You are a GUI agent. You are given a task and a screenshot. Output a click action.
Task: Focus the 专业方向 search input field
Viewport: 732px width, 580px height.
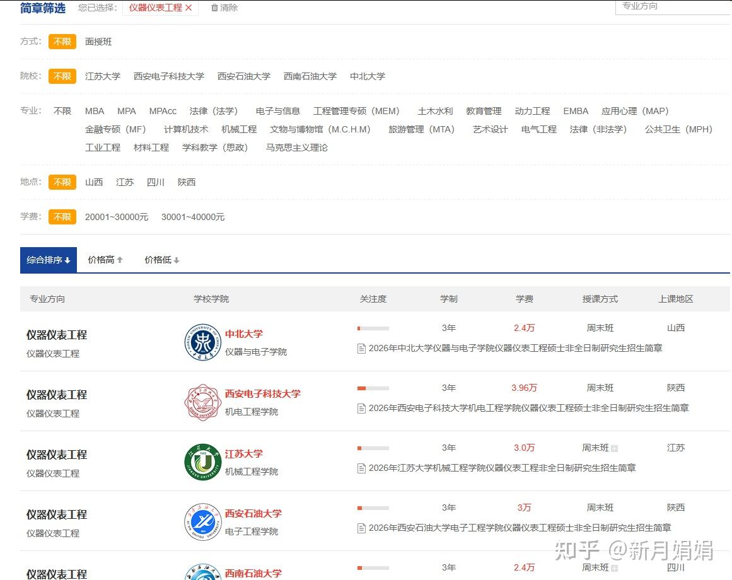[673, 6]
